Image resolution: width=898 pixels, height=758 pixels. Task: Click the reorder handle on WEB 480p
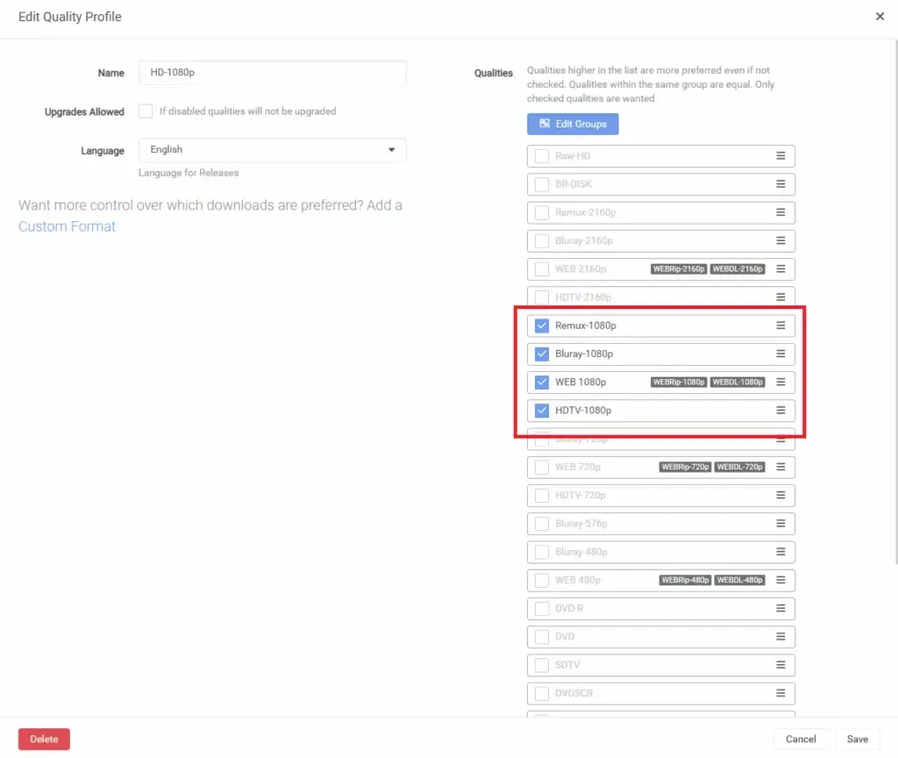(780, 580)
